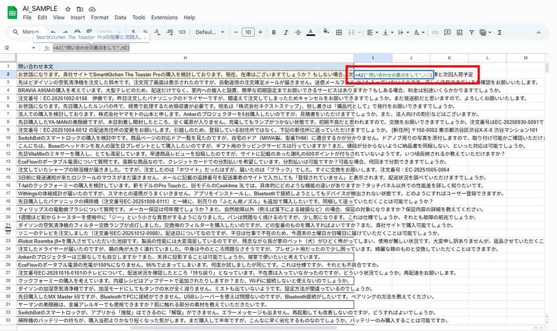Viewport: 557px width, 331px height.
Task: Select row 15 header
Action: 8,177
